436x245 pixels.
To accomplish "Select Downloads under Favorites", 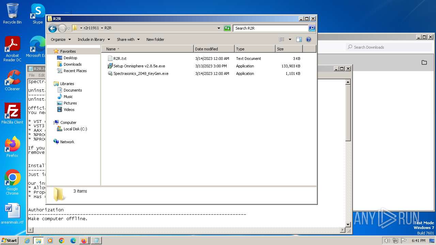I will click(73, 64).
